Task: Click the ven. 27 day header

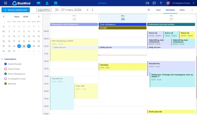Action: click(x=171, y=18)
